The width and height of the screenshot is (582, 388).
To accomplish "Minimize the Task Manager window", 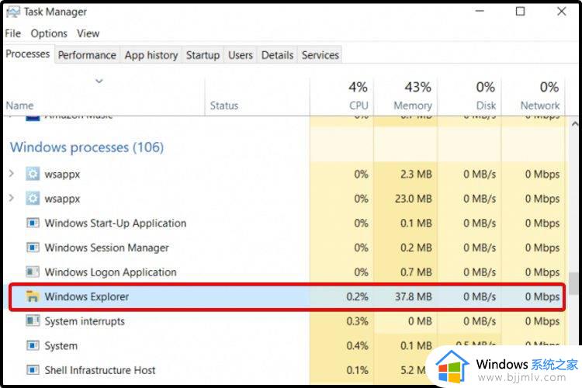I will [480, 11].
